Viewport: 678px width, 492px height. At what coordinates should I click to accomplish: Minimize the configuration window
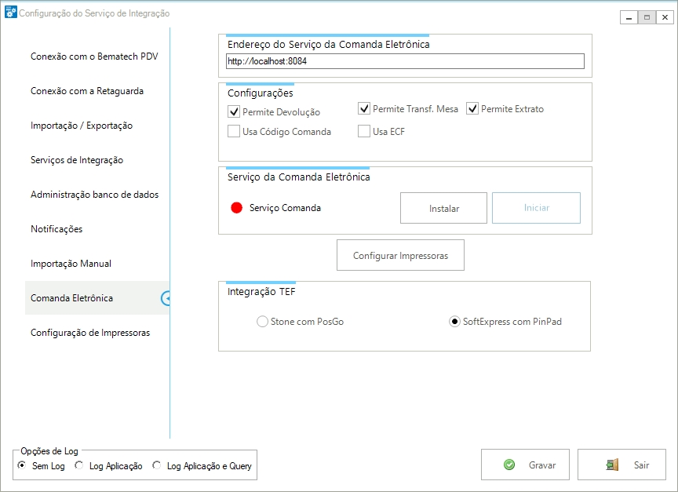tap(629, 17)
